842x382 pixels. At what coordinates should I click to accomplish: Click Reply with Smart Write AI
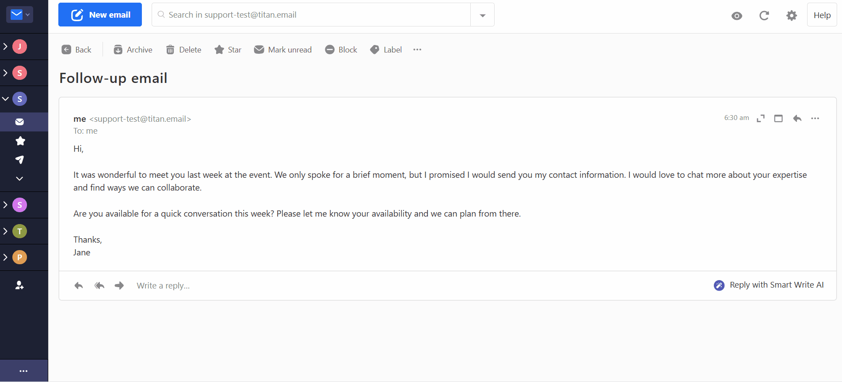tap(769, 285)
